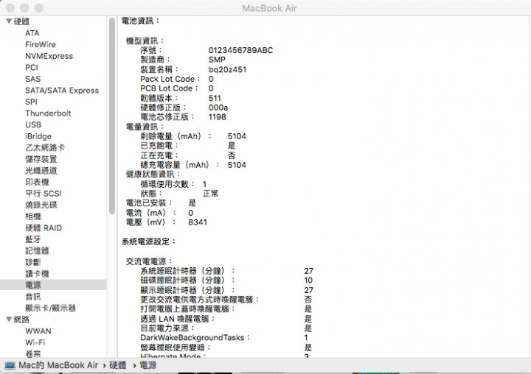Screen dimensions: 531x374
Task: Zoom the MacBook Air window
Action: point(39,8)
